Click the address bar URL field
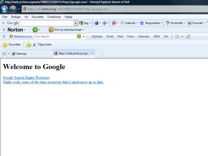 pos(115,9)
